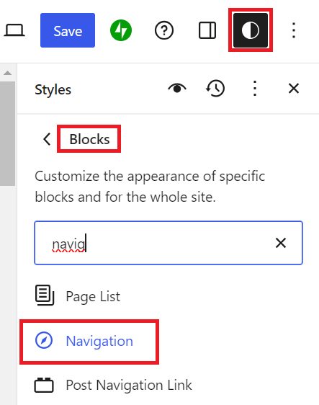Open the help question mark icon
This screenshot has width=319, height=405.
coord(164,30)
